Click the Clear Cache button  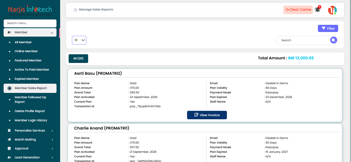298,10
